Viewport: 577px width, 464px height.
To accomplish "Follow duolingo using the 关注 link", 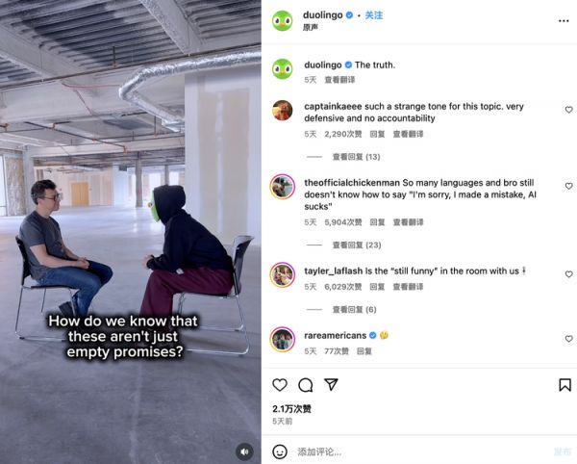I will pyautogui.click(x=373, y=15).
